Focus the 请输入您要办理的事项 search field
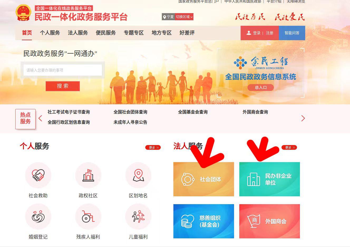The image size is (350, 247). tap(63, 70)
